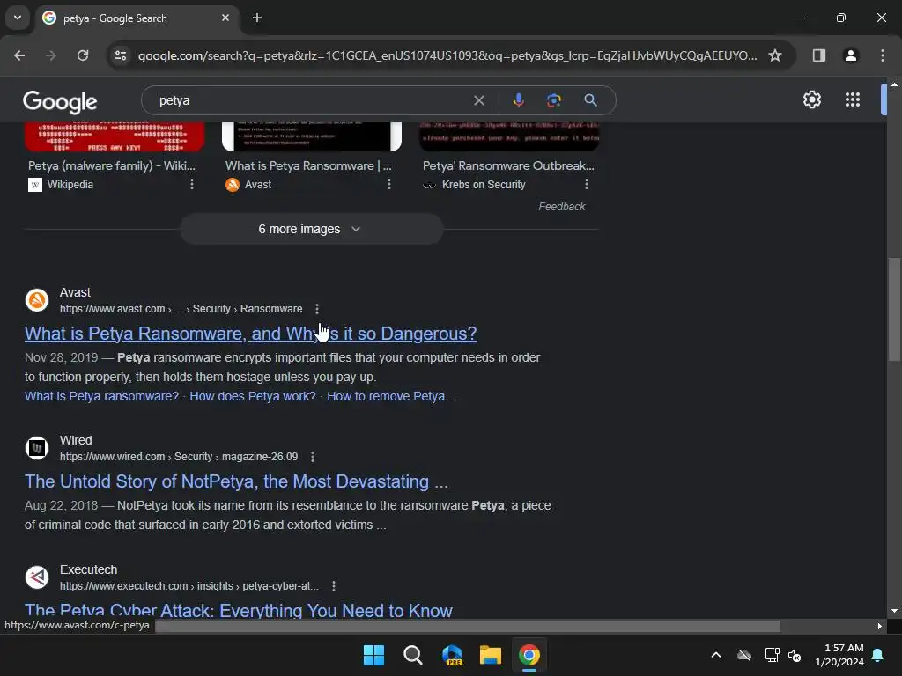Open The Untold Story of NotPetya link

pos(236,481)
